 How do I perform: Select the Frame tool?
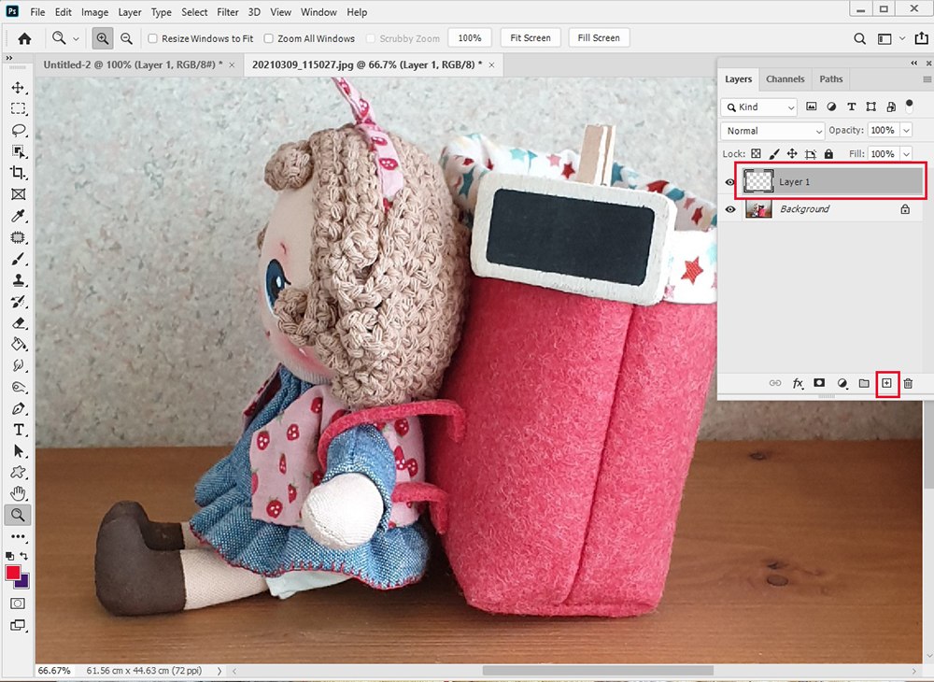point(18,194)
